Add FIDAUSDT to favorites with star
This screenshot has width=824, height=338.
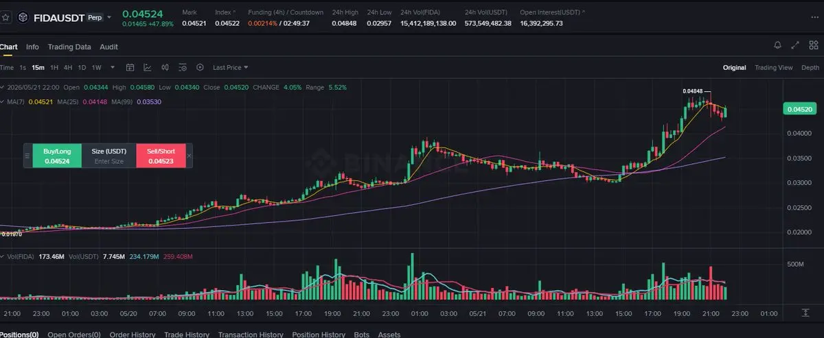click(5, 17)
